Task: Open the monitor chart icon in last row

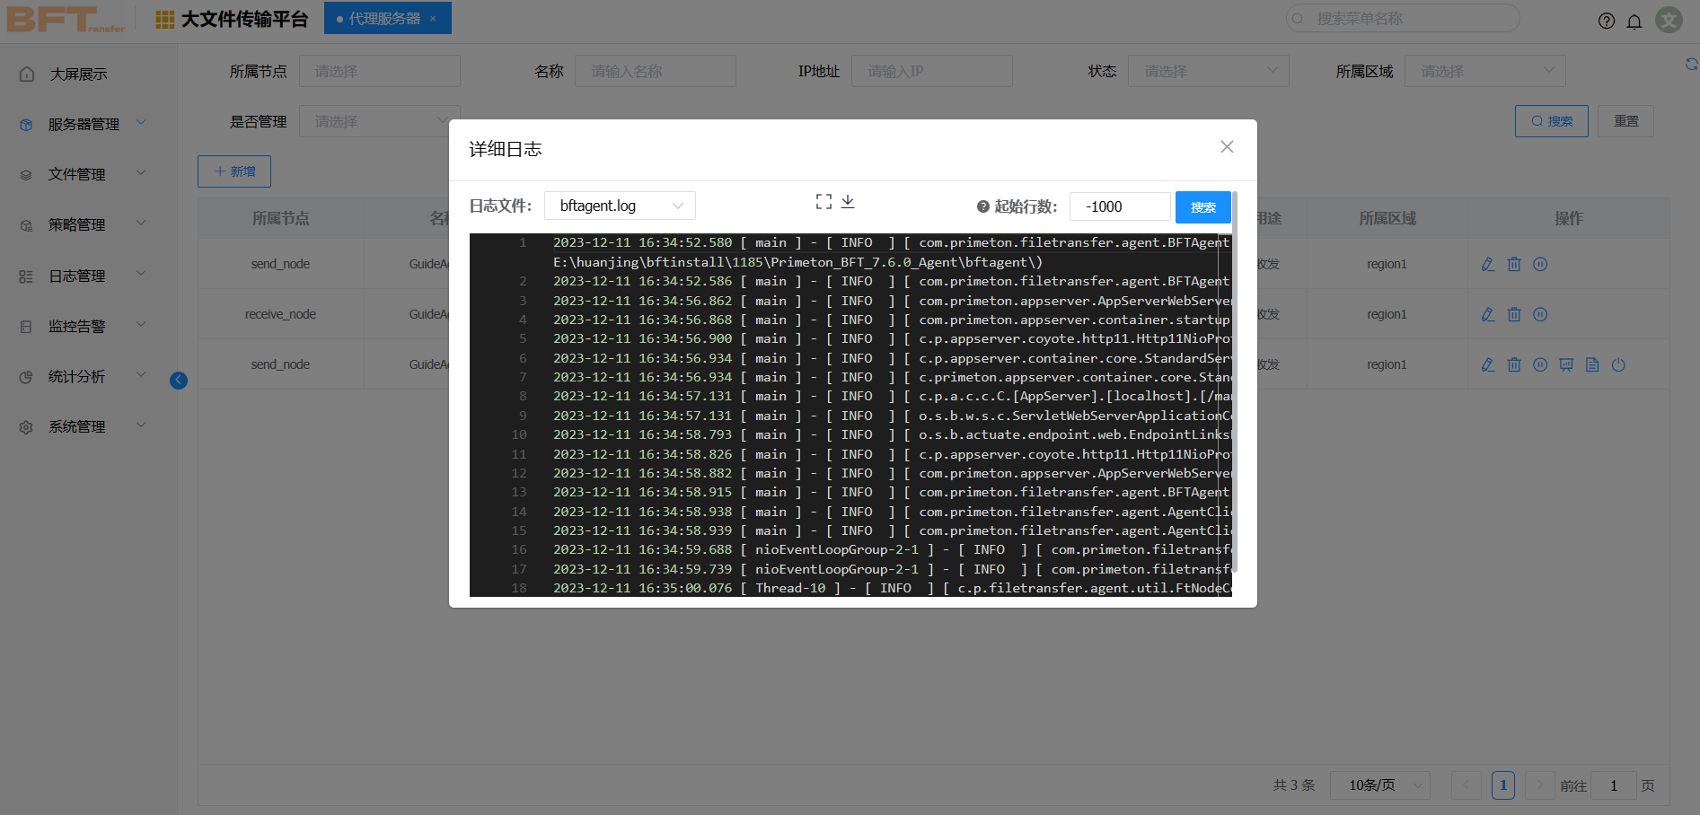Action: [1566, 364]
